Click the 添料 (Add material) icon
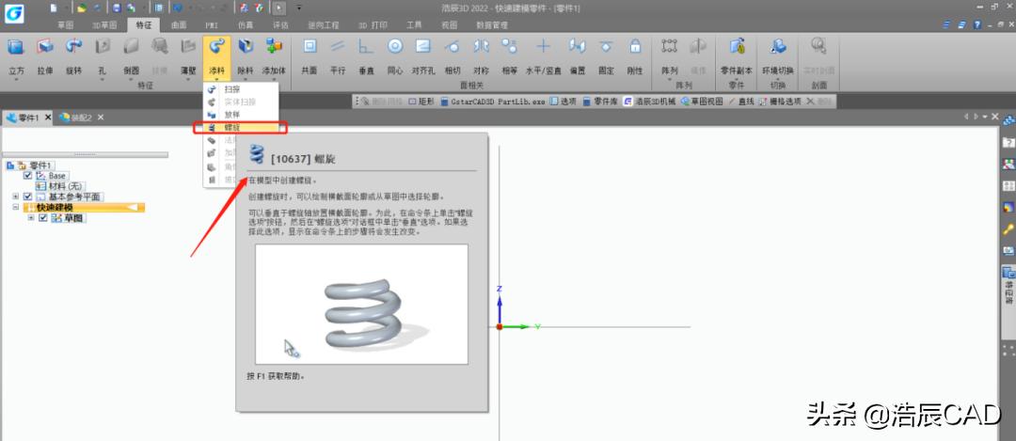This screenshot has height=441, width=1016. click(216, 47)
